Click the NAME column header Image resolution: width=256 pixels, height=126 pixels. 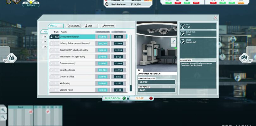(x=64, y=32)
